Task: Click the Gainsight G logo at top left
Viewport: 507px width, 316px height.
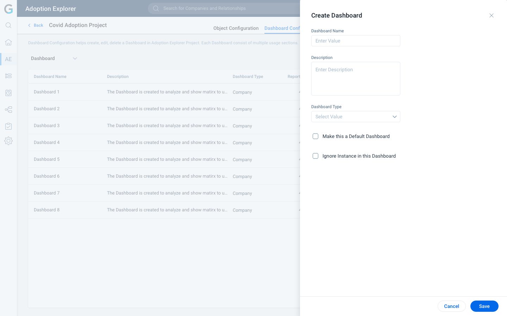Action: coord(8,9)
